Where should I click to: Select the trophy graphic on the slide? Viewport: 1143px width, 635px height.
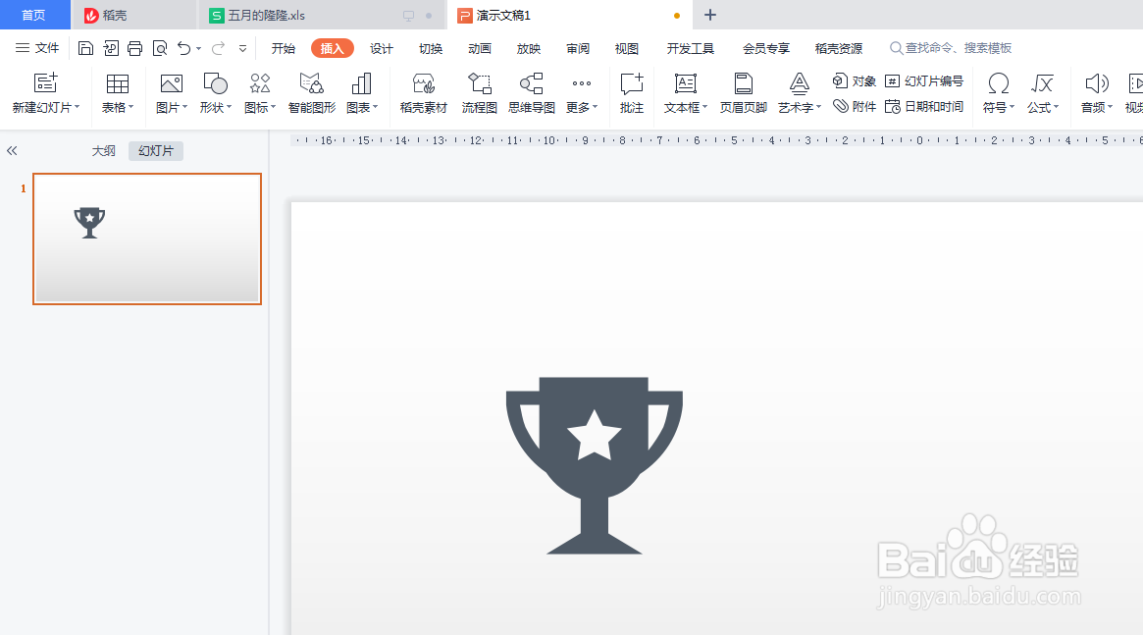click(595, 465)
